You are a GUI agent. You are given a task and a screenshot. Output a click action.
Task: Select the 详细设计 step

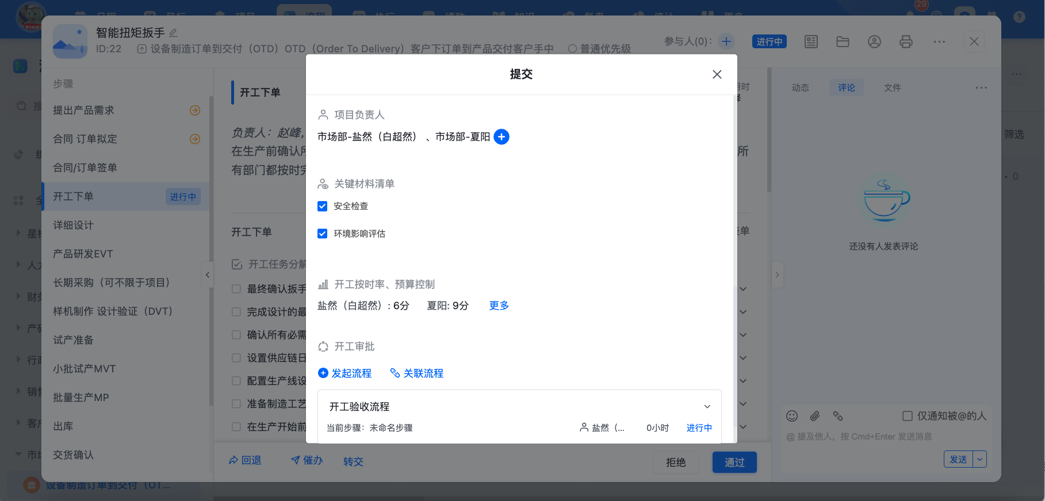125,225
